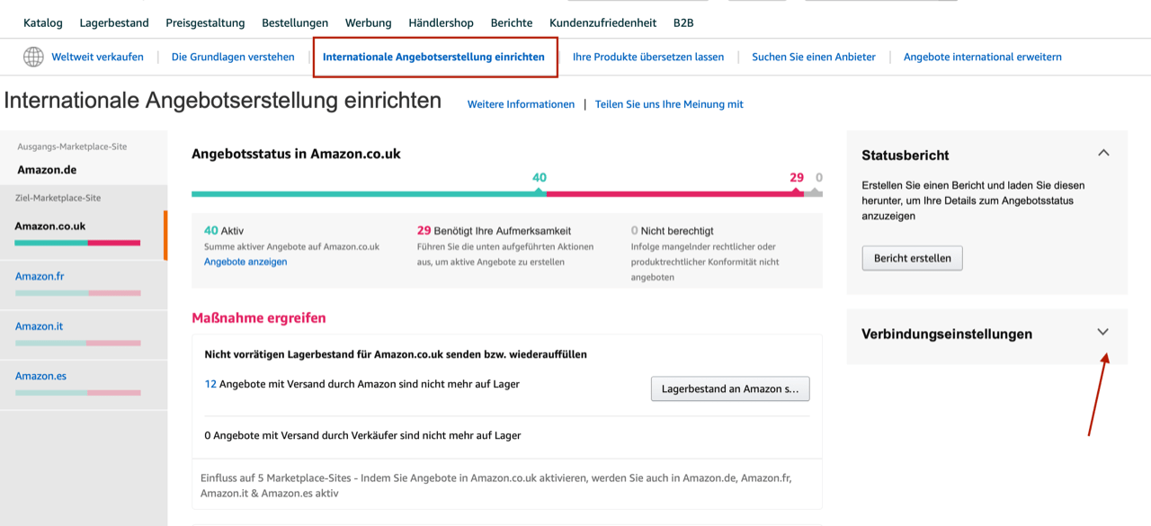The height and width of the screenshot is (526, 1151).
Task: Click the Verbindungseinstellungen heading
Action: point(947,334)
